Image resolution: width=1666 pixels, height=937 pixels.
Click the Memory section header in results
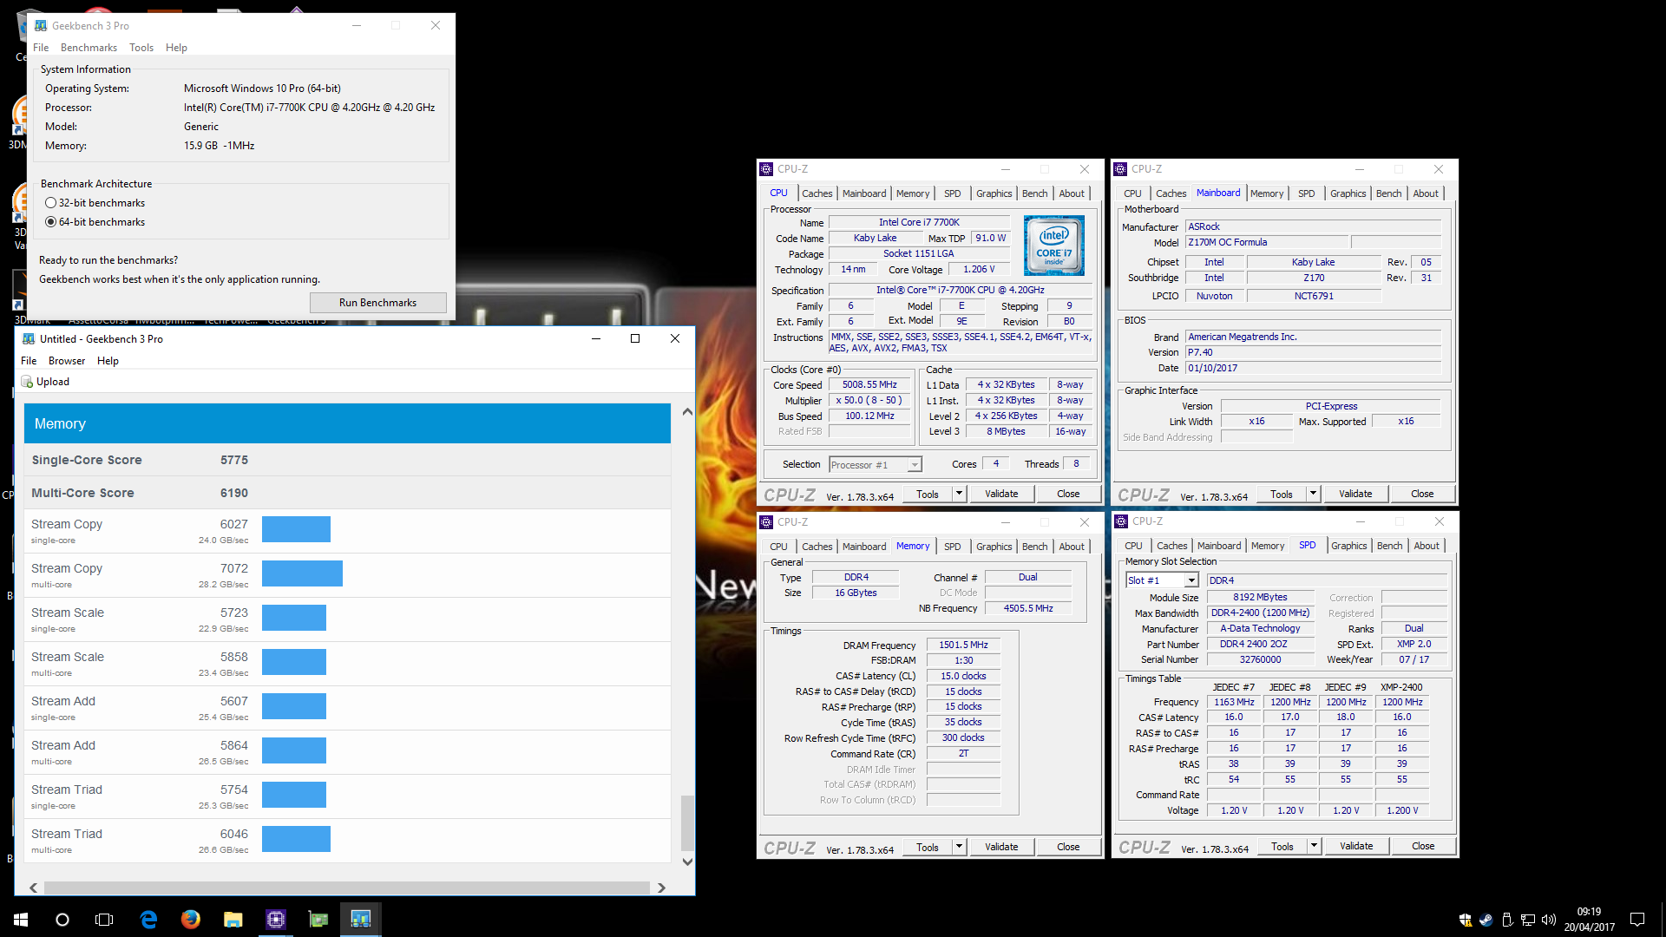pyautogui.click(x=347, y=423)
